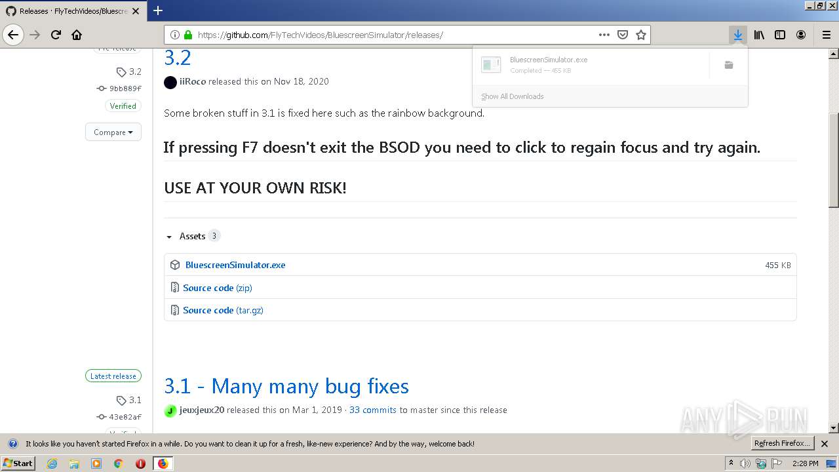The height and width of the screenshot is (472, 839).
Task: Download BluescreenSimulator.exe asset
Action: [235, 265]
